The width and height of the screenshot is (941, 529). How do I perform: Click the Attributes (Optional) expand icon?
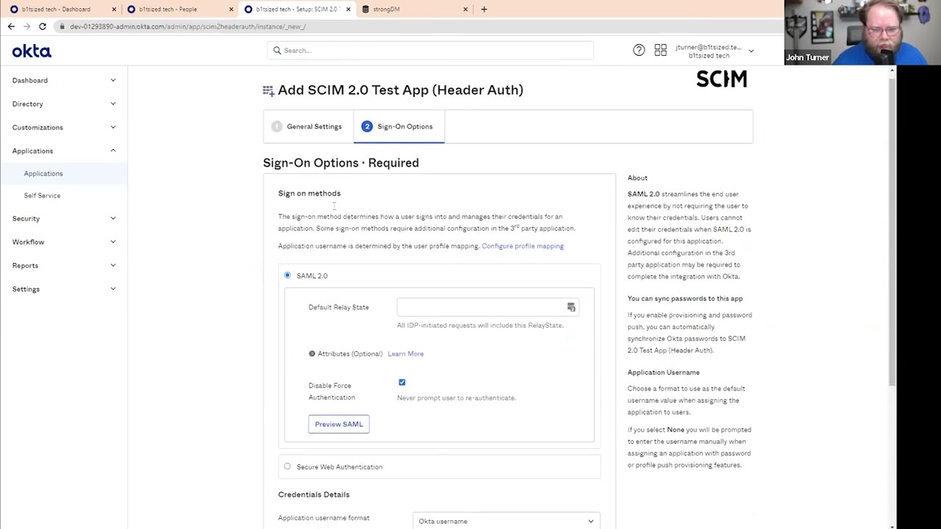coord(312,354)
